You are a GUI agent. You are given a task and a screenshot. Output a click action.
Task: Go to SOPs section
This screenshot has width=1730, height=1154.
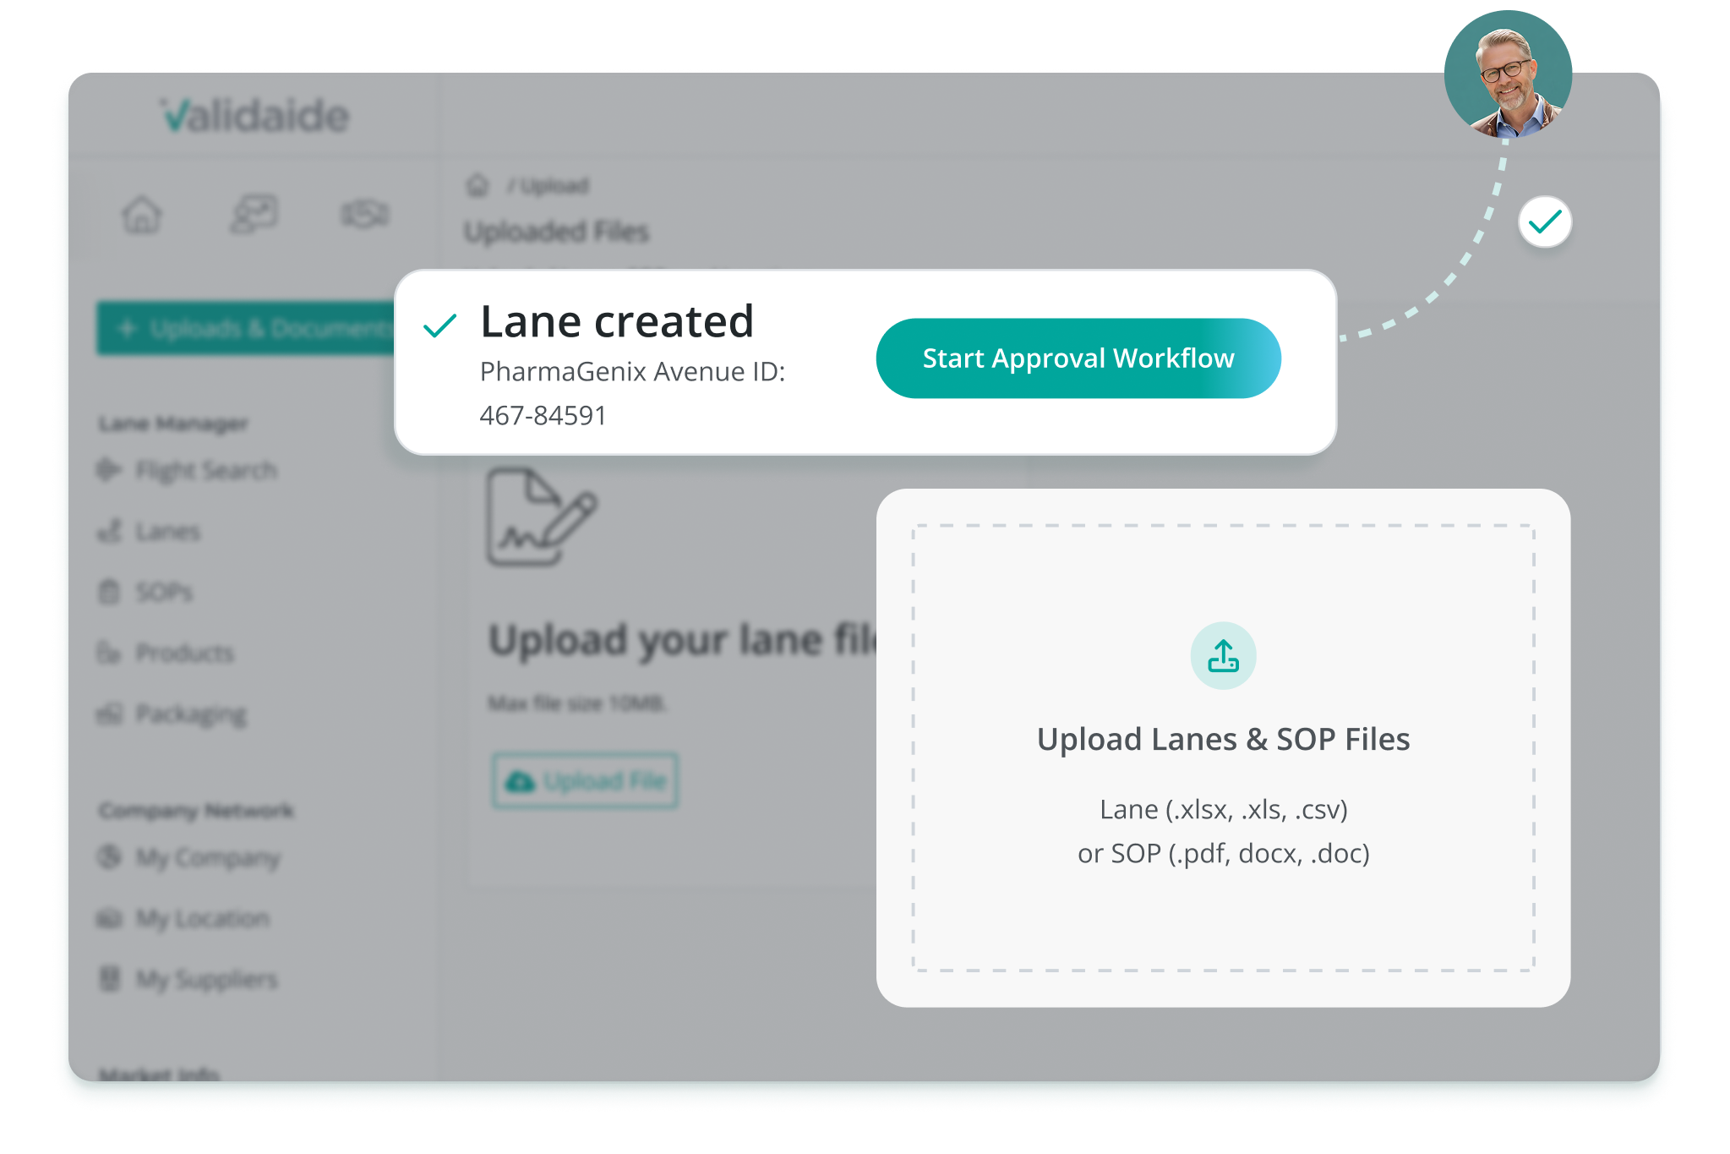tap(164, 592)
